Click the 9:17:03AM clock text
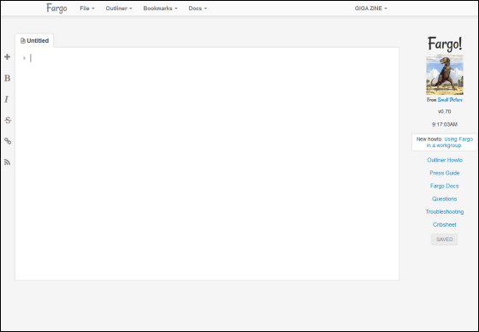Image resolution: width=479 pixels, height=332 pixels. click(x=445, y=124)
